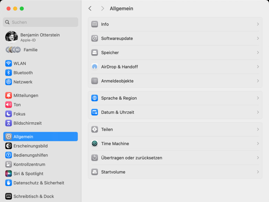The image size is (269, 202).
Task: Select WLAN in the sidebar
Action: (20, 64)
